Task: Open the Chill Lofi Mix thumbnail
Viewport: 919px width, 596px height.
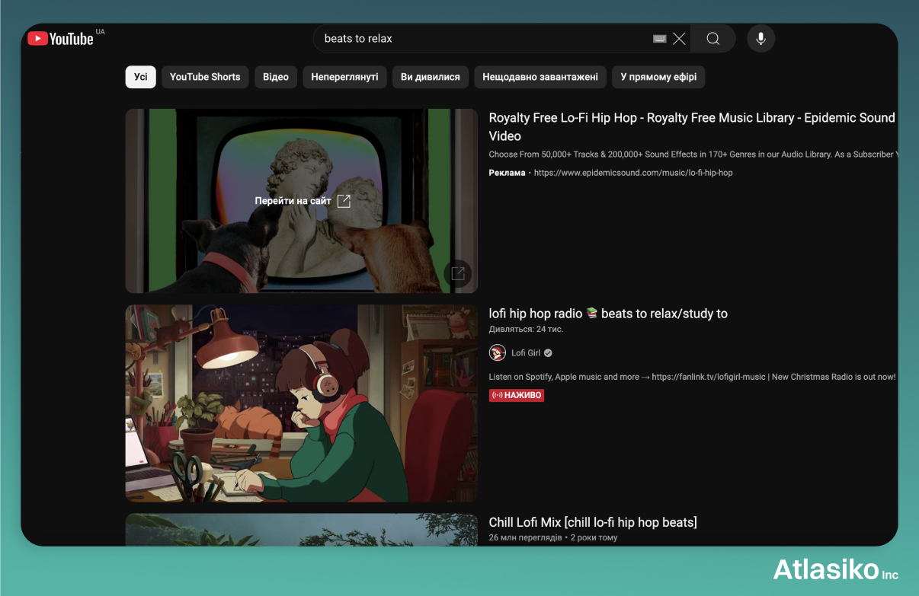Action: 302,530
